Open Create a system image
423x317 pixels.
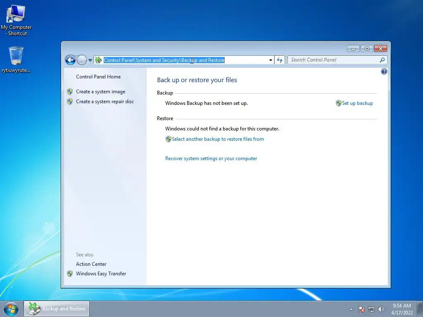pos(101,92)
